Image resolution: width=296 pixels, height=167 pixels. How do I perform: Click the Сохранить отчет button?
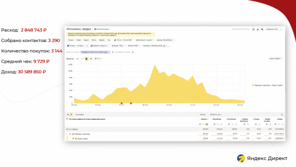pyautogui.click(x=273, y=29)
